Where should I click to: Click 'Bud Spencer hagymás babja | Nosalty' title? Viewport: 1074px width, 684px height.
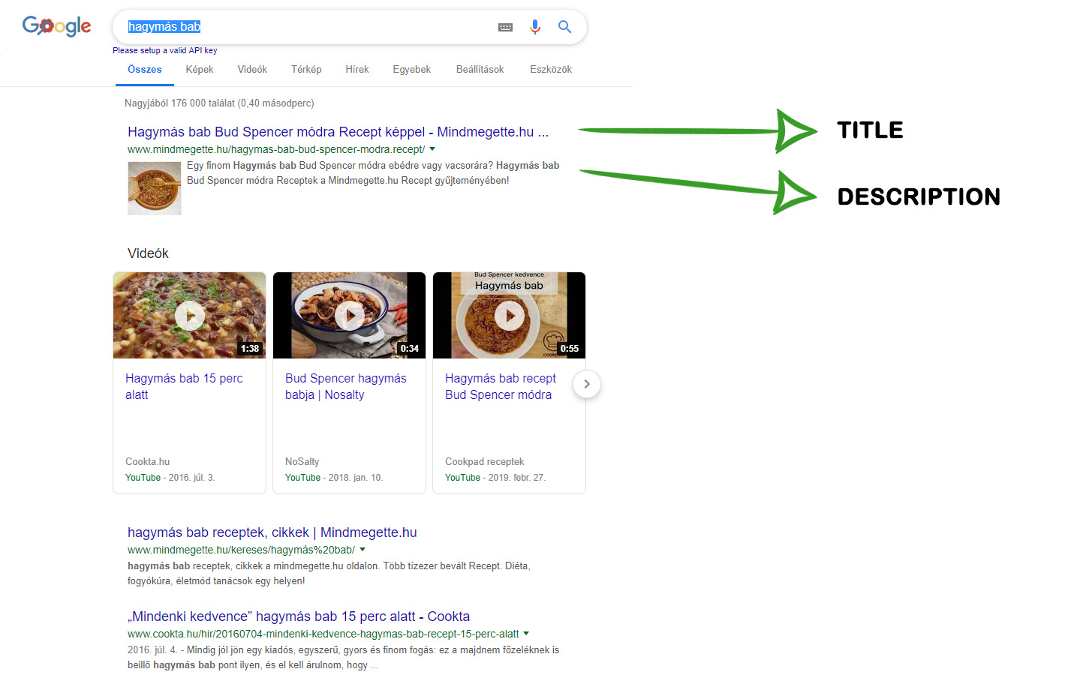(x=346, y=386)
